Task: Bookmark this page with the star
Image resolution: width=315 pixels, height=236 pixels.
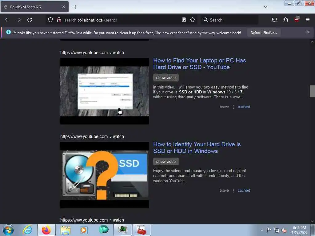Action: point(193,20)
